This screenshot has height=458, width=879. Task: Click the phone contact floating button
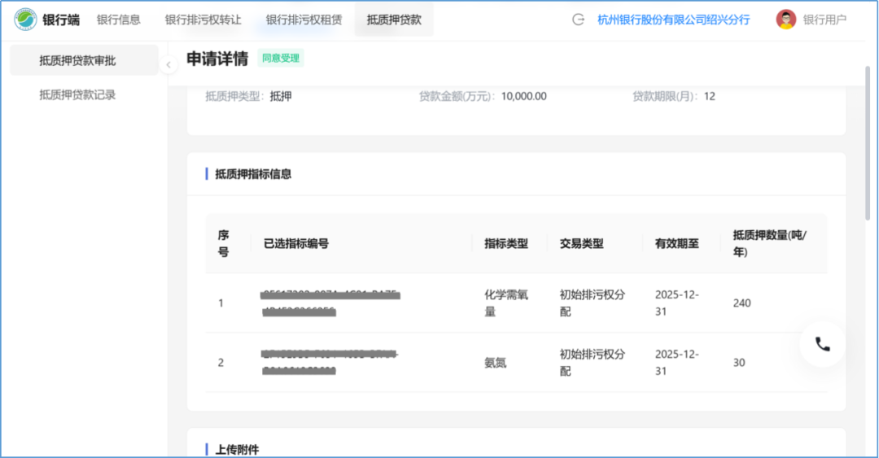pos(822,344)
